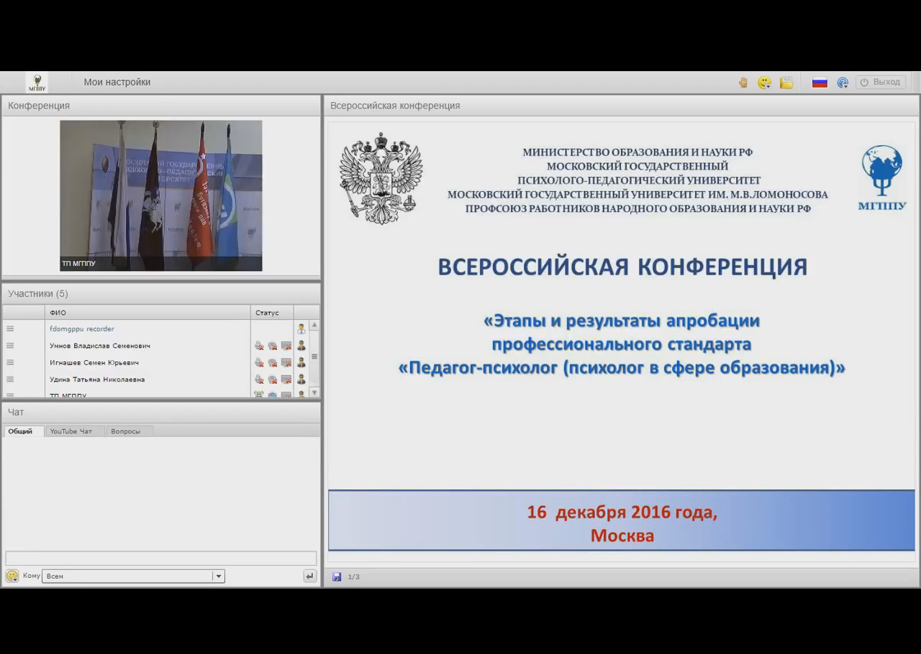921x654 pixels.
Task: Open the yellow files folder icon
Action: point(786,83)
